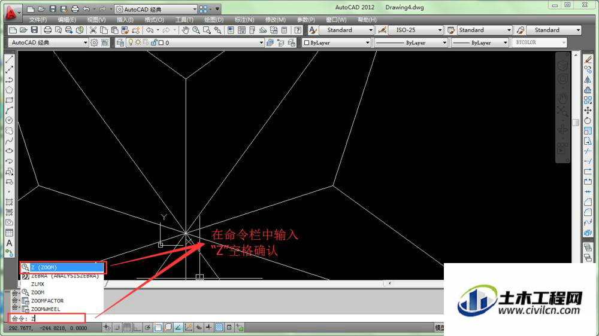The height and width of the screenshot is (336, 599).
Task: Toggle Ortho Mode in status bar
Action: pos(137,327)
